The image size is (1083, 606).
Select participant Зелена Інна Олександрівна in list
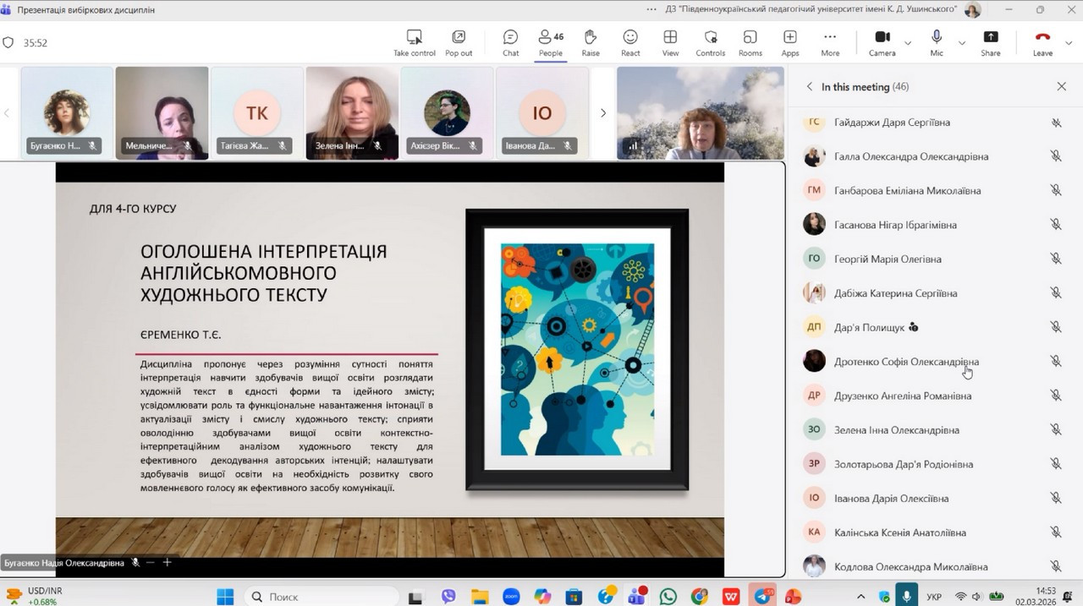pos(896,430)
